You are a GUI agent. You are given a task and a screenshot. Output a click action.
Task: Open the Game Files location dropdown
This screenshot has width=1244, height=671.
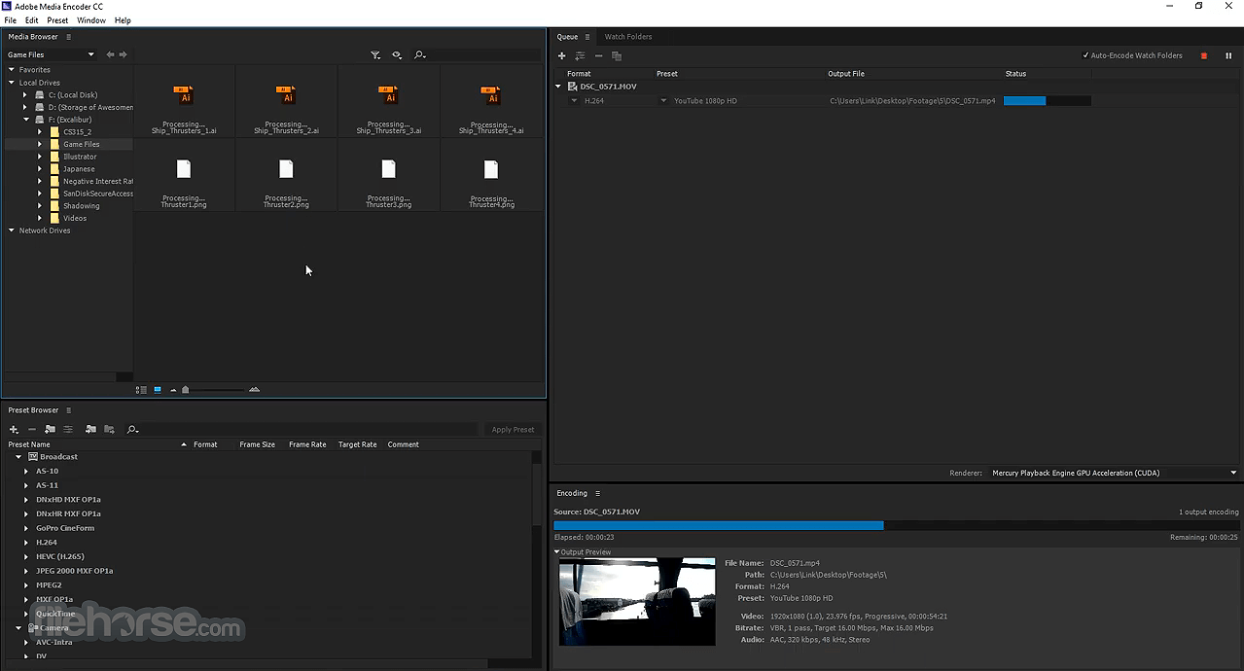(51, 54)
